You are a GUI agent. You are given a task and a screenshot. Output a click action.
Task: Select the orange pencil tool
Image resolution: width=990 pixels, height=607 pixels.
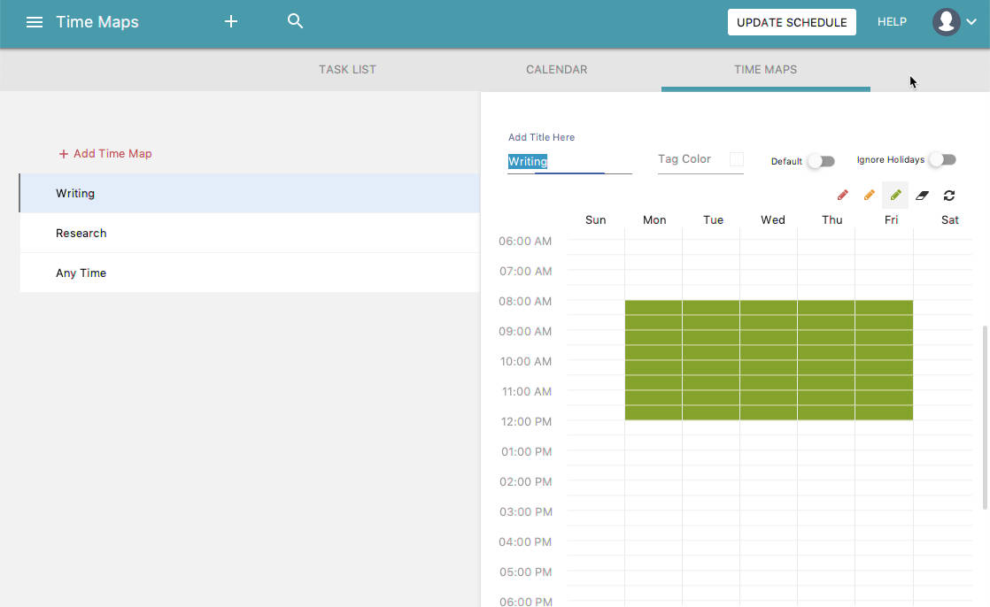tap(869, 195)
